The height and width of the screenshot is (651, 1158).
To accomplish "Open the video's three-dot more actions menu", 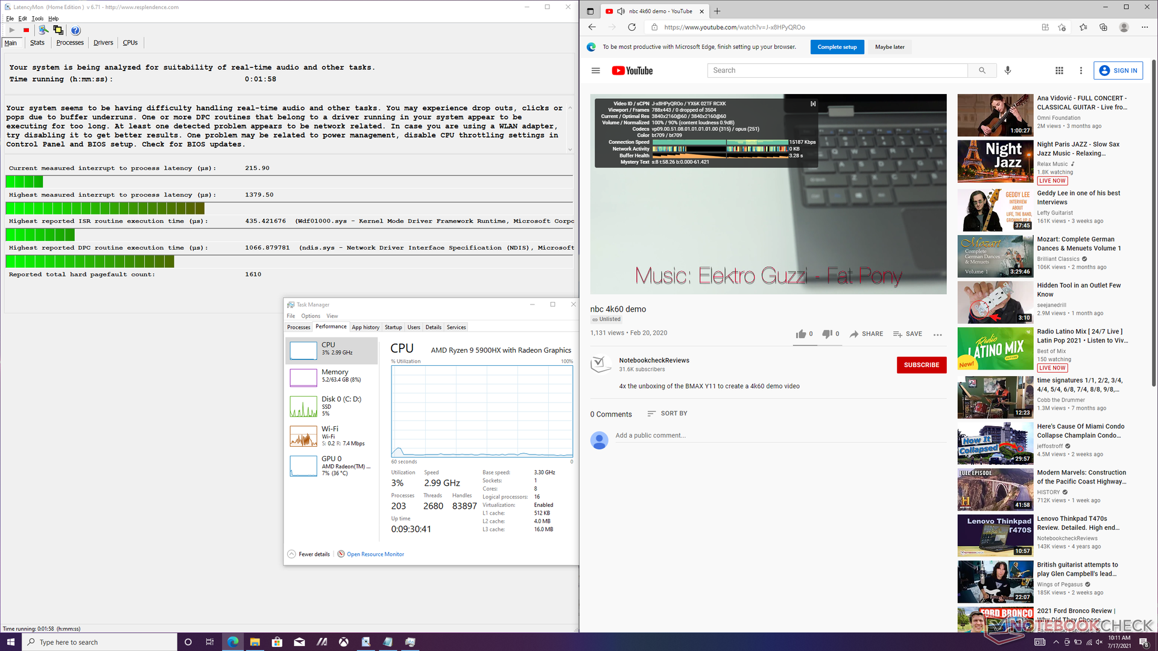I will (x=937, y=335).
